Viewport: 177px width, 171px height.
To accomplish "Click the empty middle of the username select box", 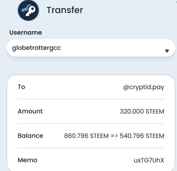I will coord(111,48).
